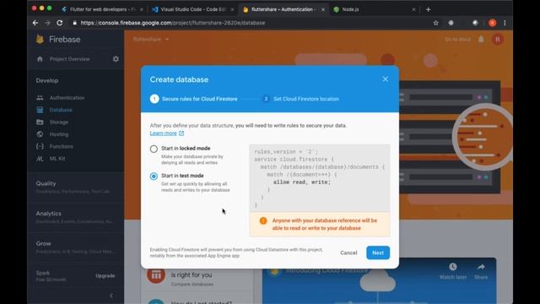The width and height of the screenshot is (540, 304).
Task: Go back in browser
Action: point(35,23)
